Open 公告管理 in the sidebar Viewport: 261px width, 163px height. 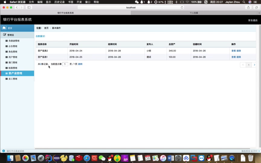click(x=13, y=46)
